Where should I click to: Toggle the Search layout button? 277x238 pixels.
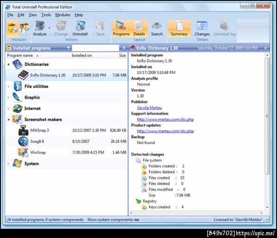tap(157, 28)
